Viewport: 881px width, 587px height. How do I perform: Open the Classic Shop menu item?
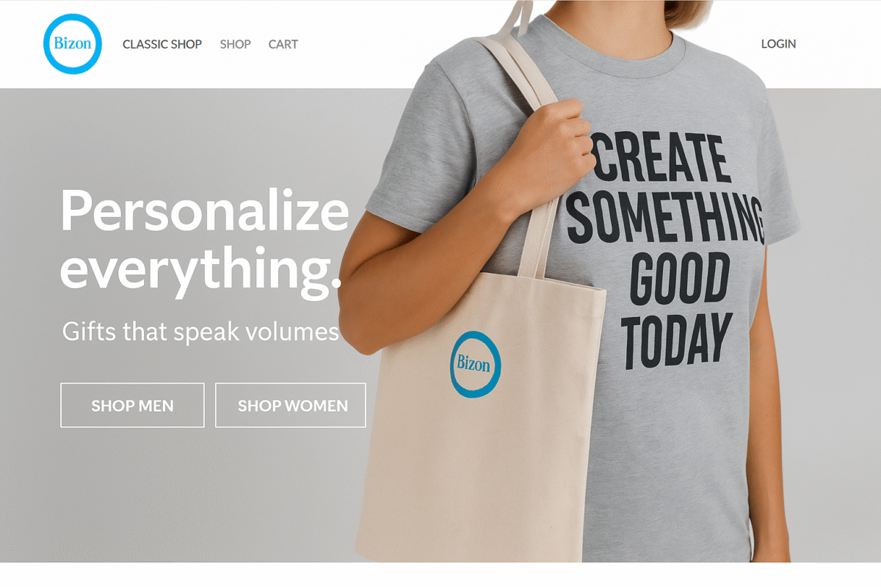click(x=162, y=44)
